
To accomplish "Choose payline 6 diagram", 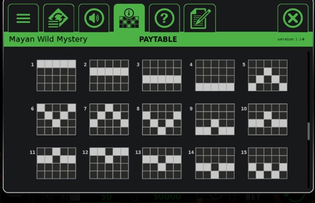I will pyautogui.click(x=56, y=119).
